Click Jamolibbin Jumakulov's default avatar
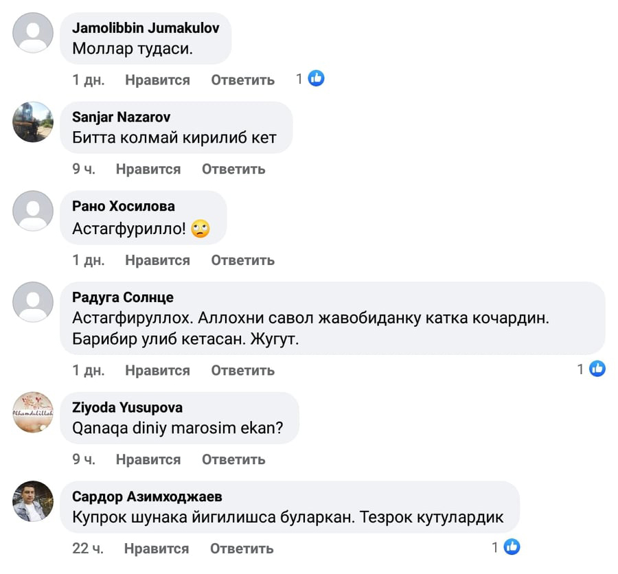 33,32
